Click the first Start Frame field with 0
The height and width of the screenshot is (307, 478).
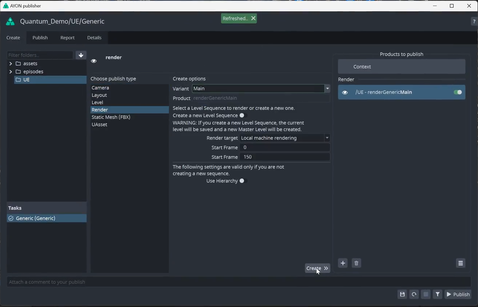click(285, 147)
